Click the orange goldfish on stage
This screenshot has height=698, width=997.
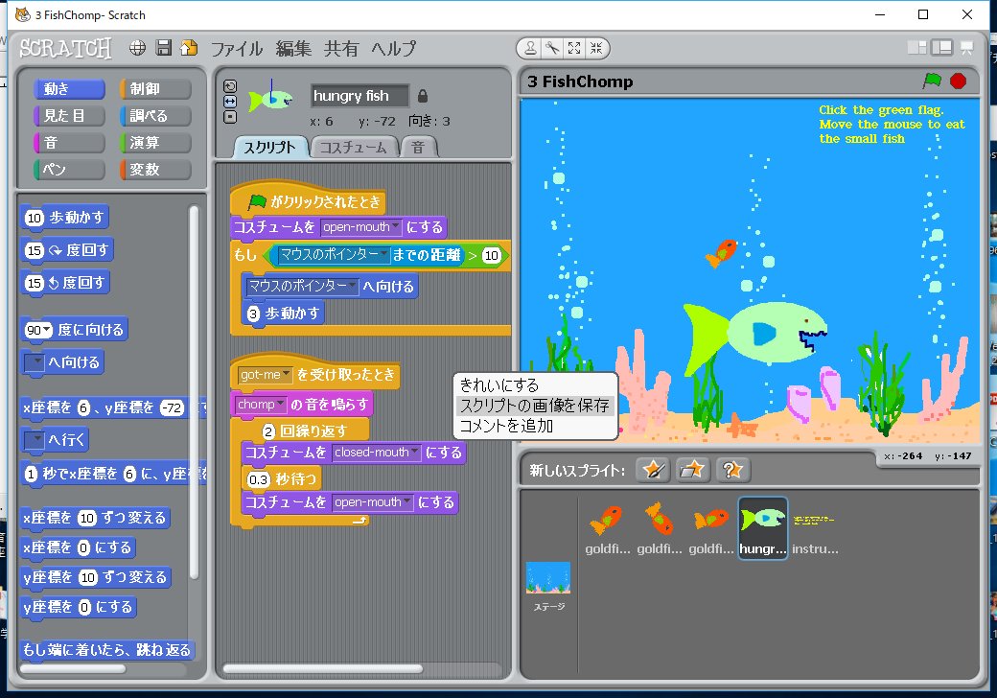(720, 254)
